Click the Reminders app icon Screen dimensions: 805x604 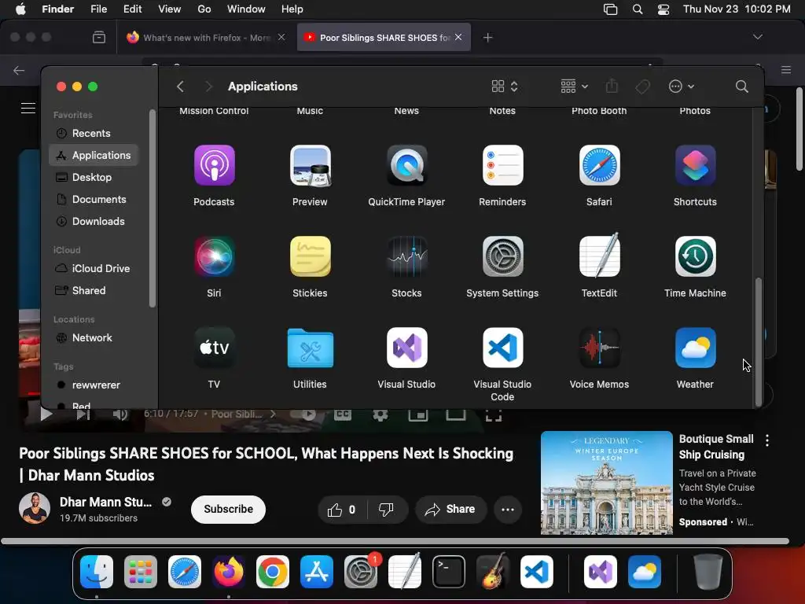tap(502, 165)
